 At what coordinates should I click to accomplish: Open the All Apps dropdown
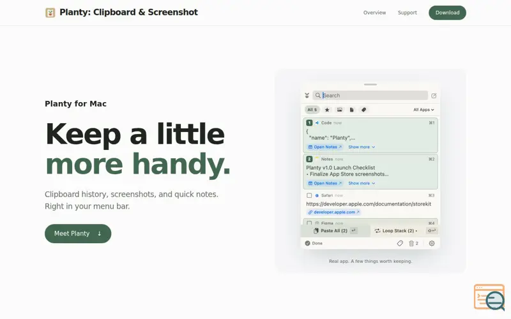(x=423, y=110)
